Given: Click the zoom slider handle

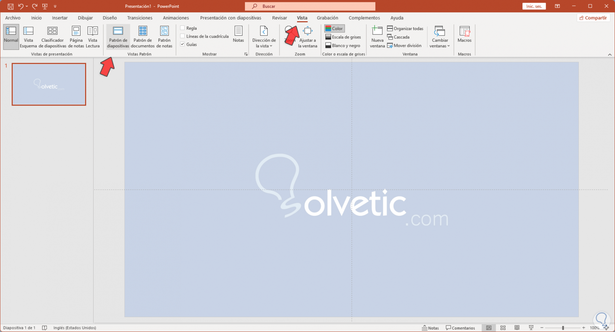Looking at the screenshot, I should point(563,328).
